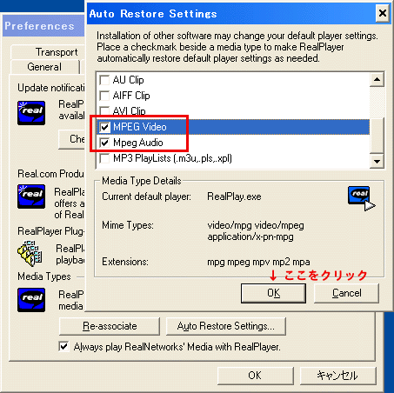Select the MPEG Video list row text
The image size is (394, 393).
point(140,127)
